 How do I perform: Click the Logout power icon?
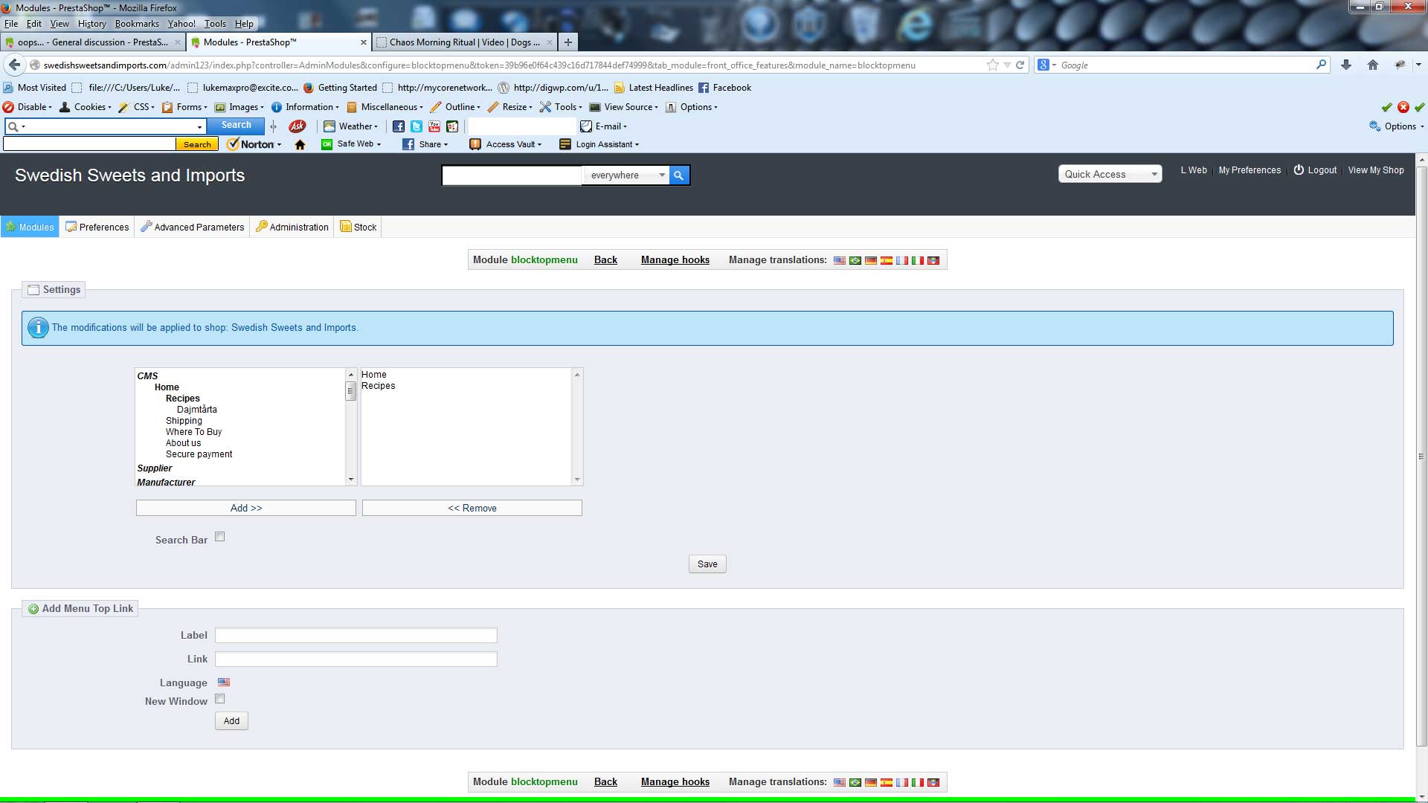point(1299,170)
